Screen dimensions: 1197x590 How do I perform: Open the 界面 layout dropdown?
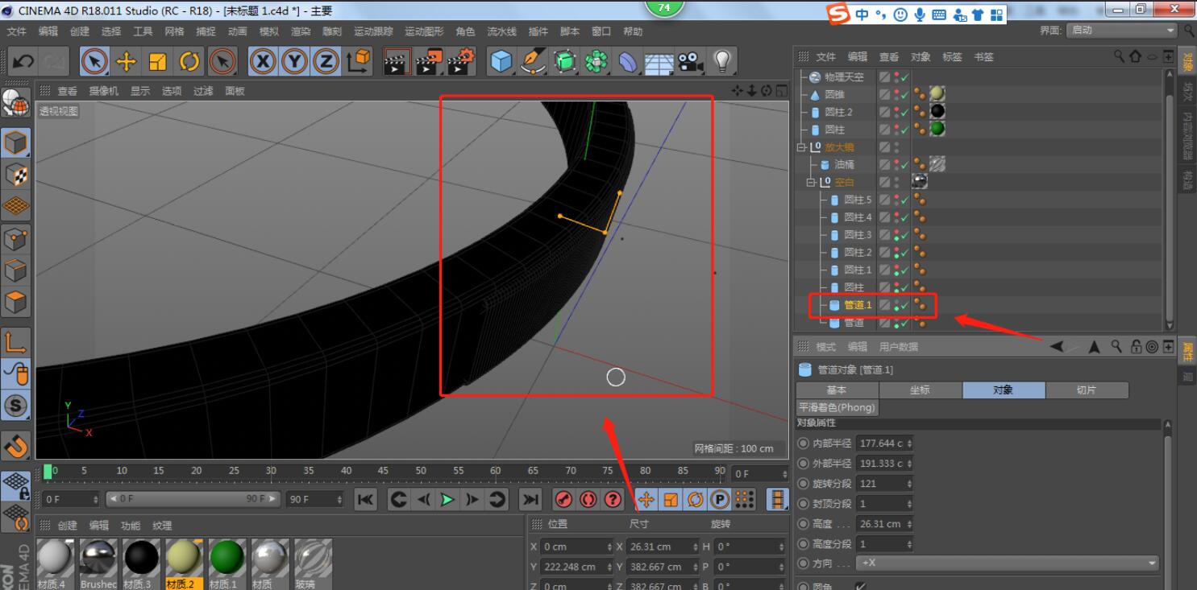[1122, 30]
